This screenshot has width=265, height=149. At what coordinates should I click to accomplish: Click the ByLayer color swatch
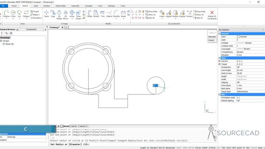[238, 37]
